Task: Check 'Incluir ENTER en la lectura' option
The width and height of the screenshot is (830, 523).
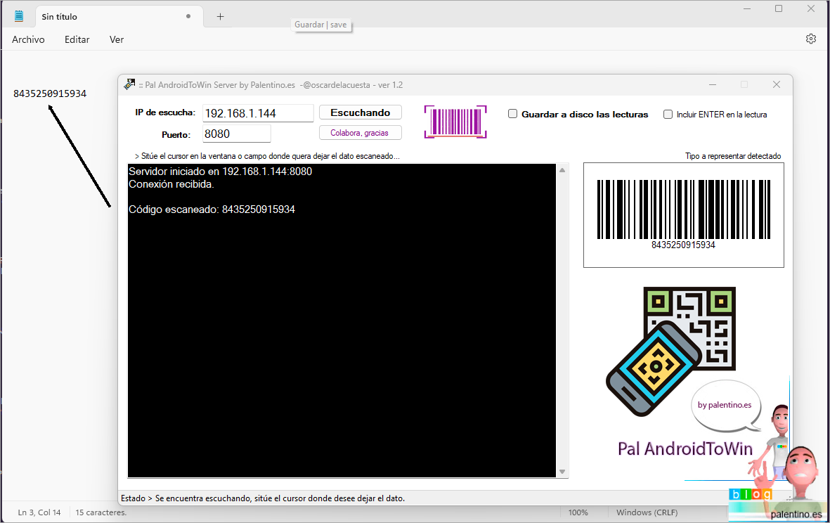Action: tap(668, 115)
